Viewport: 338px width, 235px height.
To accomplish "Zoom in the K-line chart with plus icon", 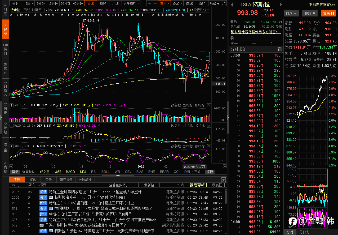I will tap(149, 3).
